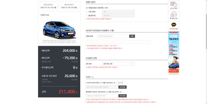
Task: Click the discount amount -79,200 원
Action: pos(70,58)
